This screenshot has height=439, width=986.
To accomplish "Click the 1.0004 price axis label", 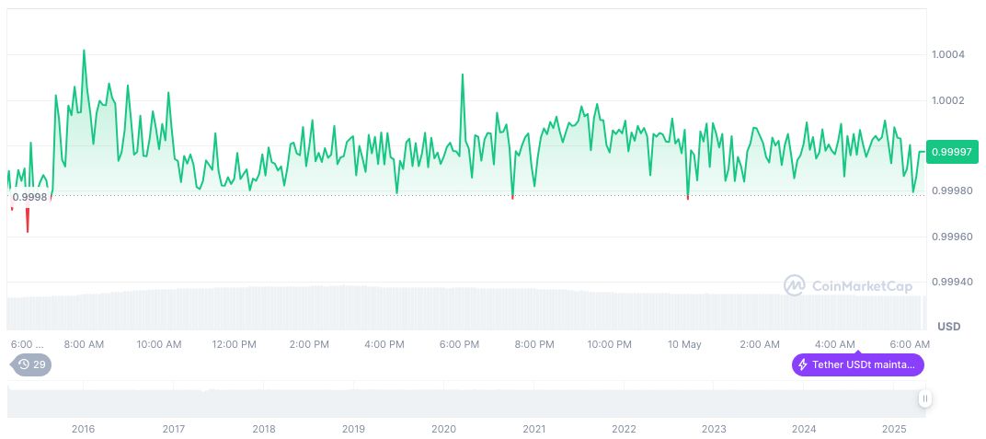I will (x=947, y=55).
